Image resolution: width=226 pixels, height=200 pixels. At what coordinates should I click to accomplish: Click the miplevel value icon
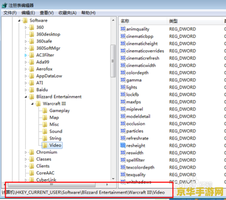click(x=123, y=109)
